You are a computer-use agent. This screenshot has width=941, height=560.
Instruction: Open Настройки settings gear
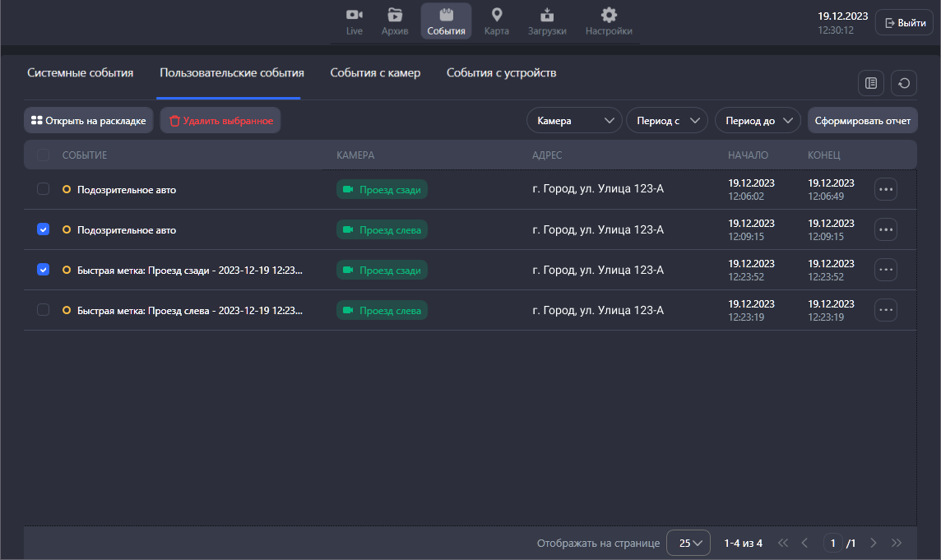609,21
